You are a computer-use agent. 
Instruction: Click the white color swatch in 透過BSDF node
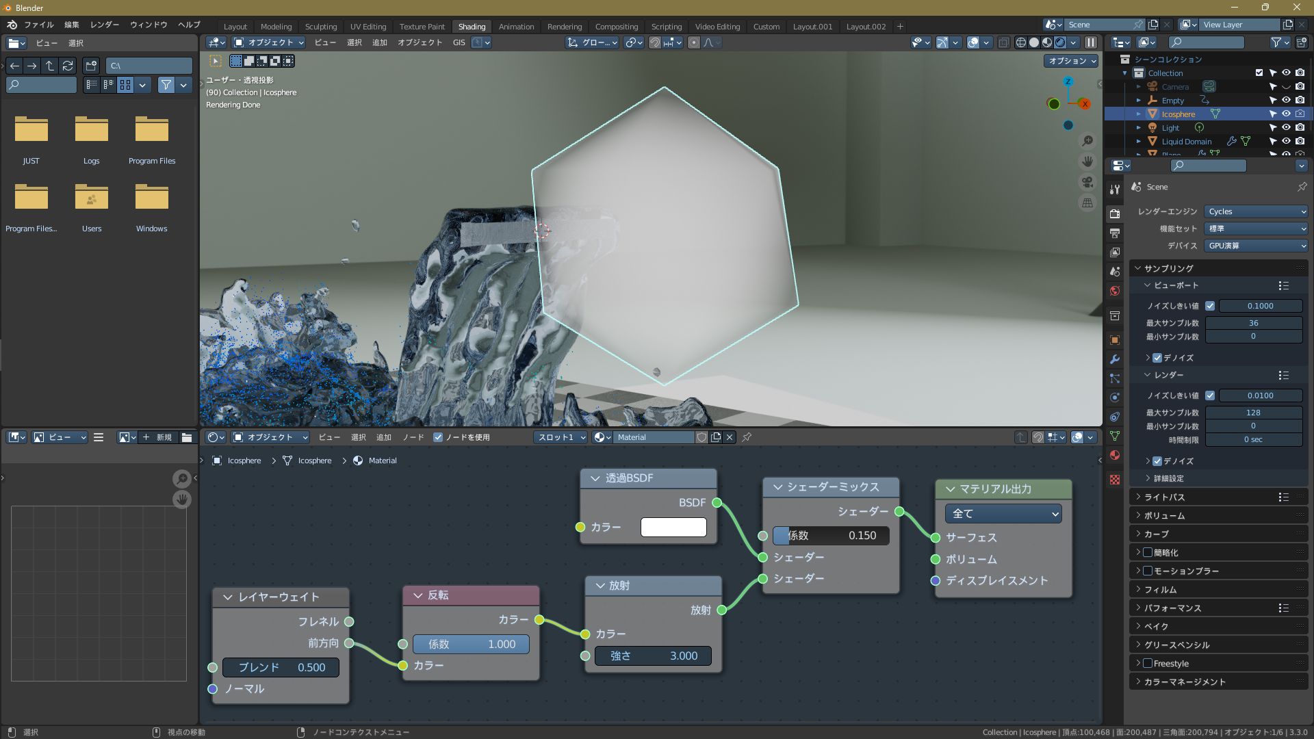coord(673,527)
